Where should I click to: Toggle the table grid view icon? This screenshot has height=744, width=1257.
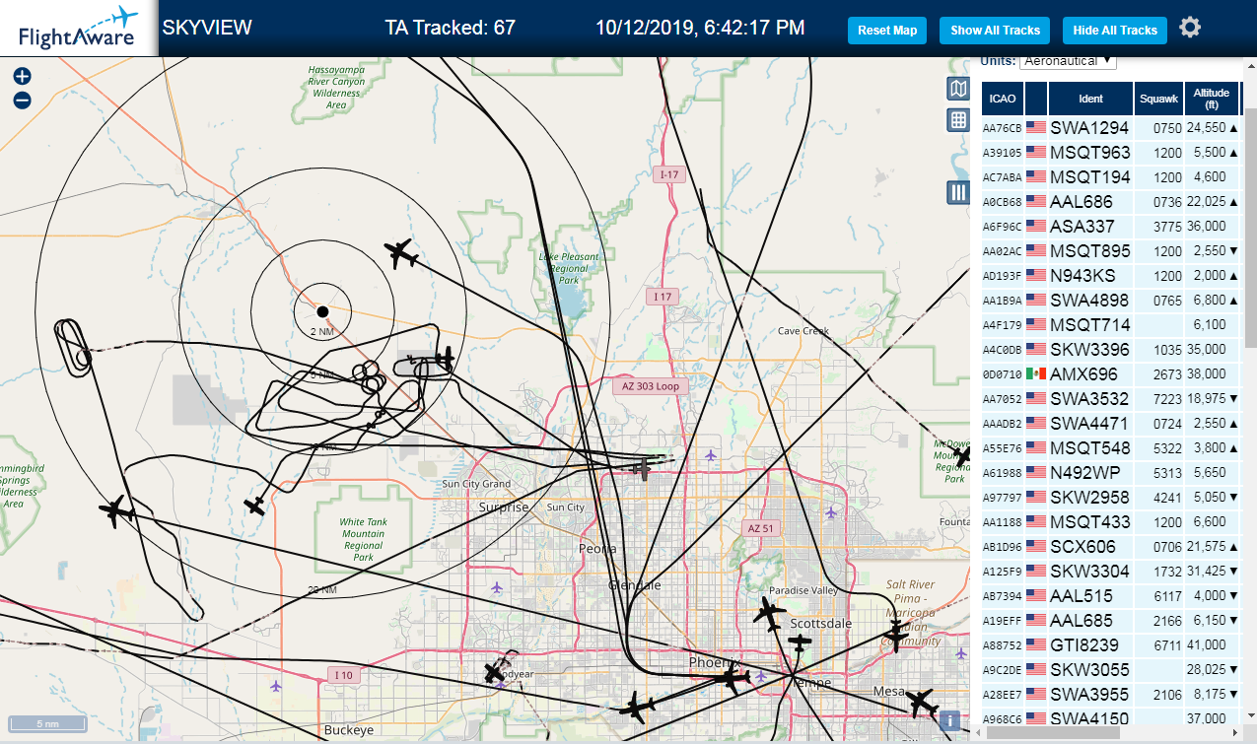point(957,120)
